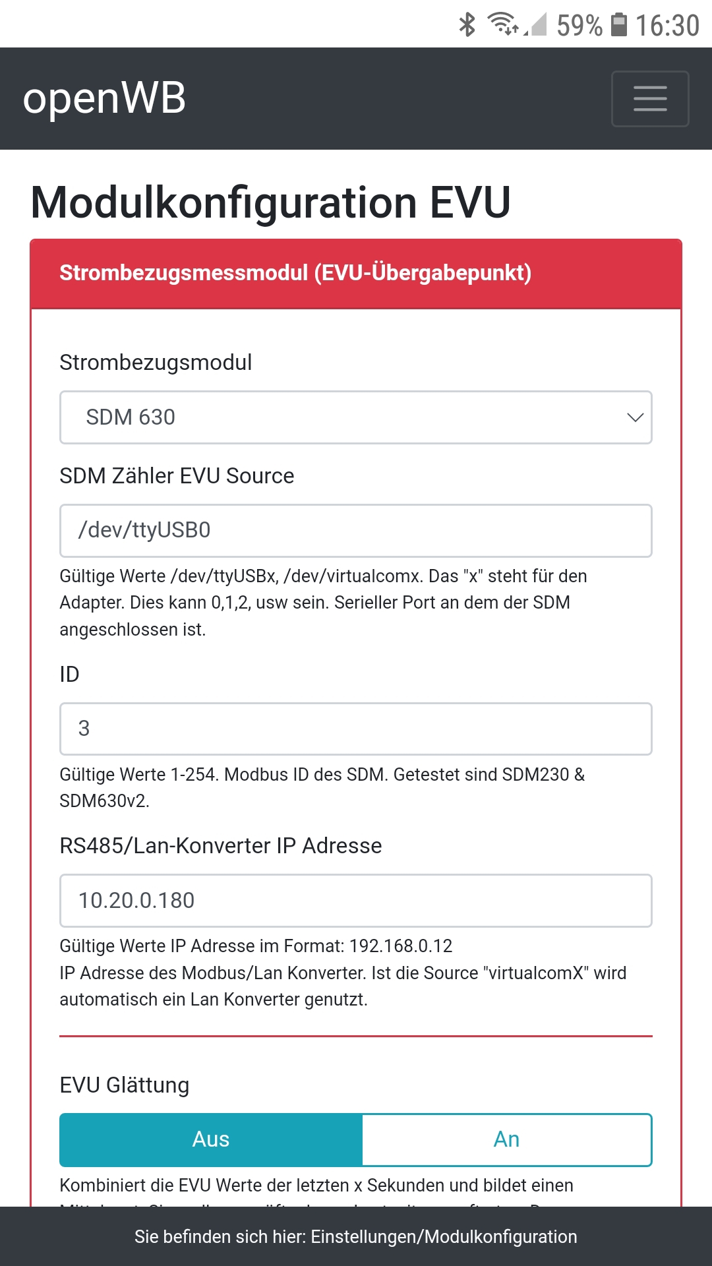This screenshot has height=1266, width=712.
Task: Tap the Bluetooth status icon
Action: pyautogui.click(x=467, y=25)
